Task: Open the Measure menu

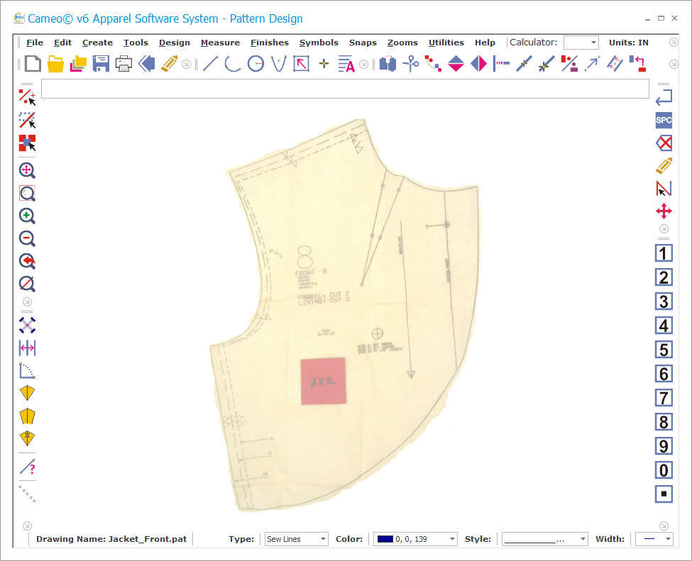Action: click(x=220, y=43)
